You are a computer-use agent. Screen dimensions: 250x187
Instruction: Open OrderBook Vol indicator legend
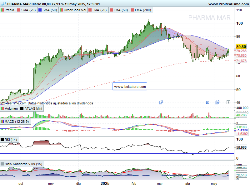[73, 10]
